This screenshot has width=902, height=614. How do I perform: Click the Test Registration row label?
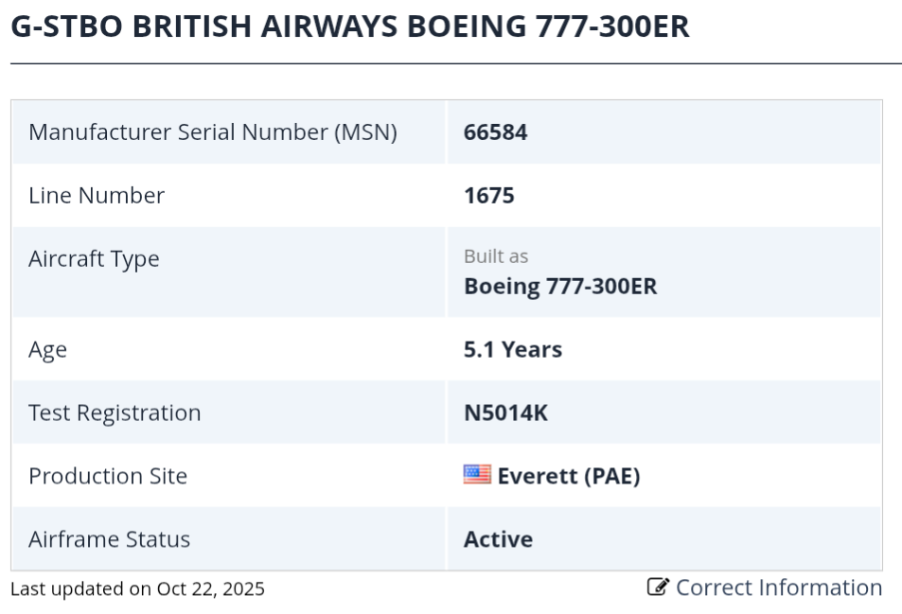pos(115,413)
